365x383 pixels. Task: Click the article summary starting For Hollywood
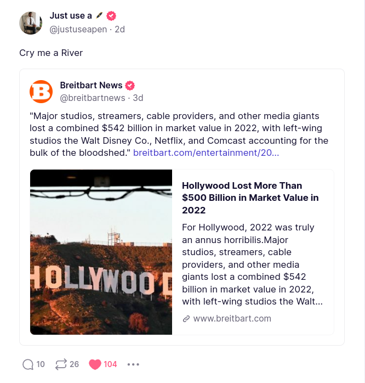[x=252, y=264]
